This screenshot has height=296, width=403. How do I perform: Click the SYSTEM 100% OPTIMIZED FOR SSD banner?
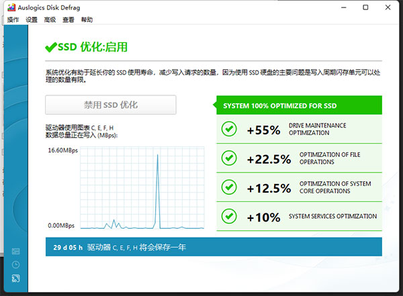[299, 105]
